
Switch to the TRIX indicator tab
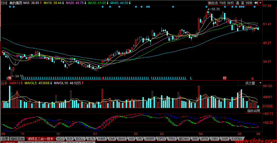(x=172, y=139)
